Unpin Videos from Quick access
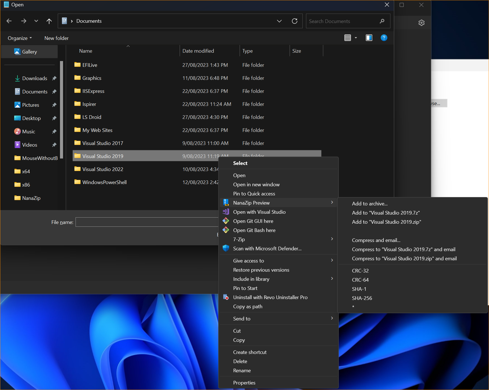The image size is (489, 390). coord(54,145)
